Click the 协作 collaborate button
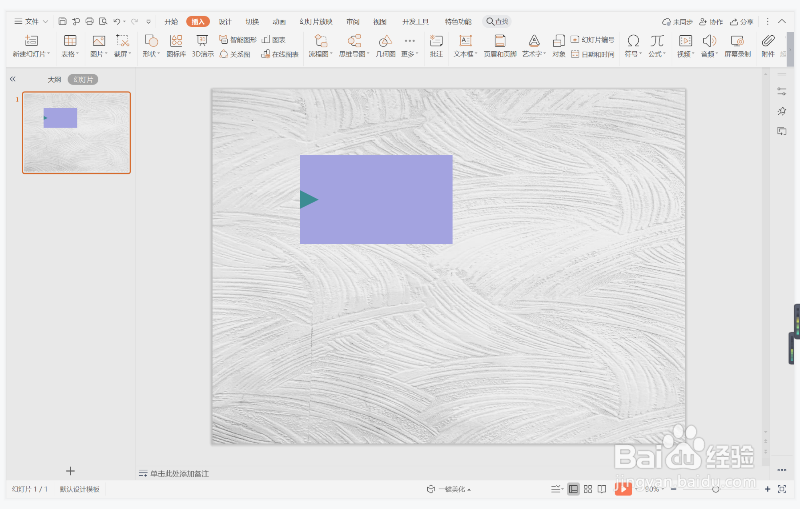 (x=711, y=22)
